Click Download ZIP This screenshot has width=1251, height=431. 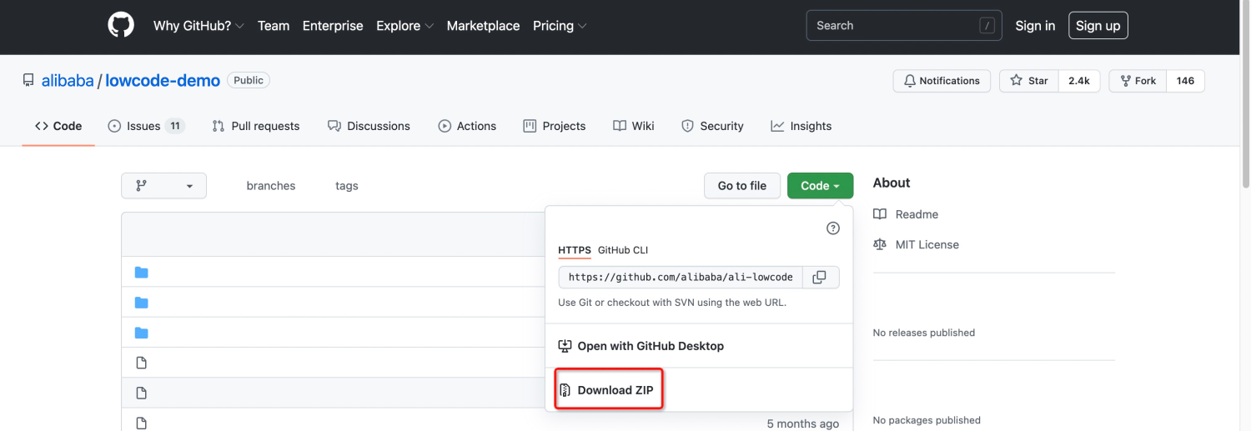click(609, 389)
